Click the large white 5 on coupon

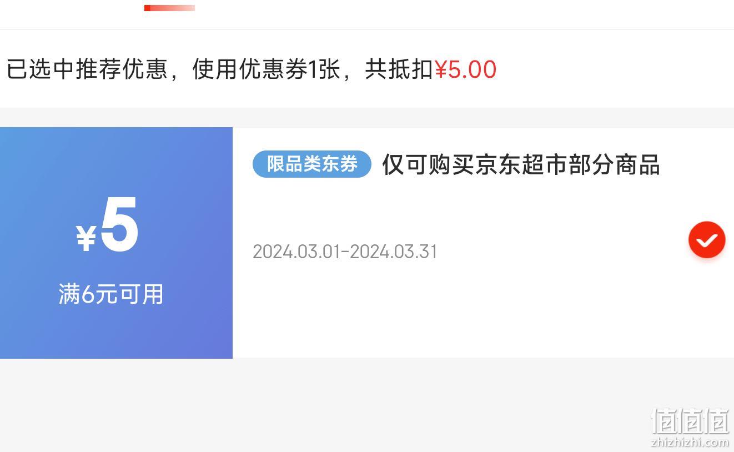119,225
